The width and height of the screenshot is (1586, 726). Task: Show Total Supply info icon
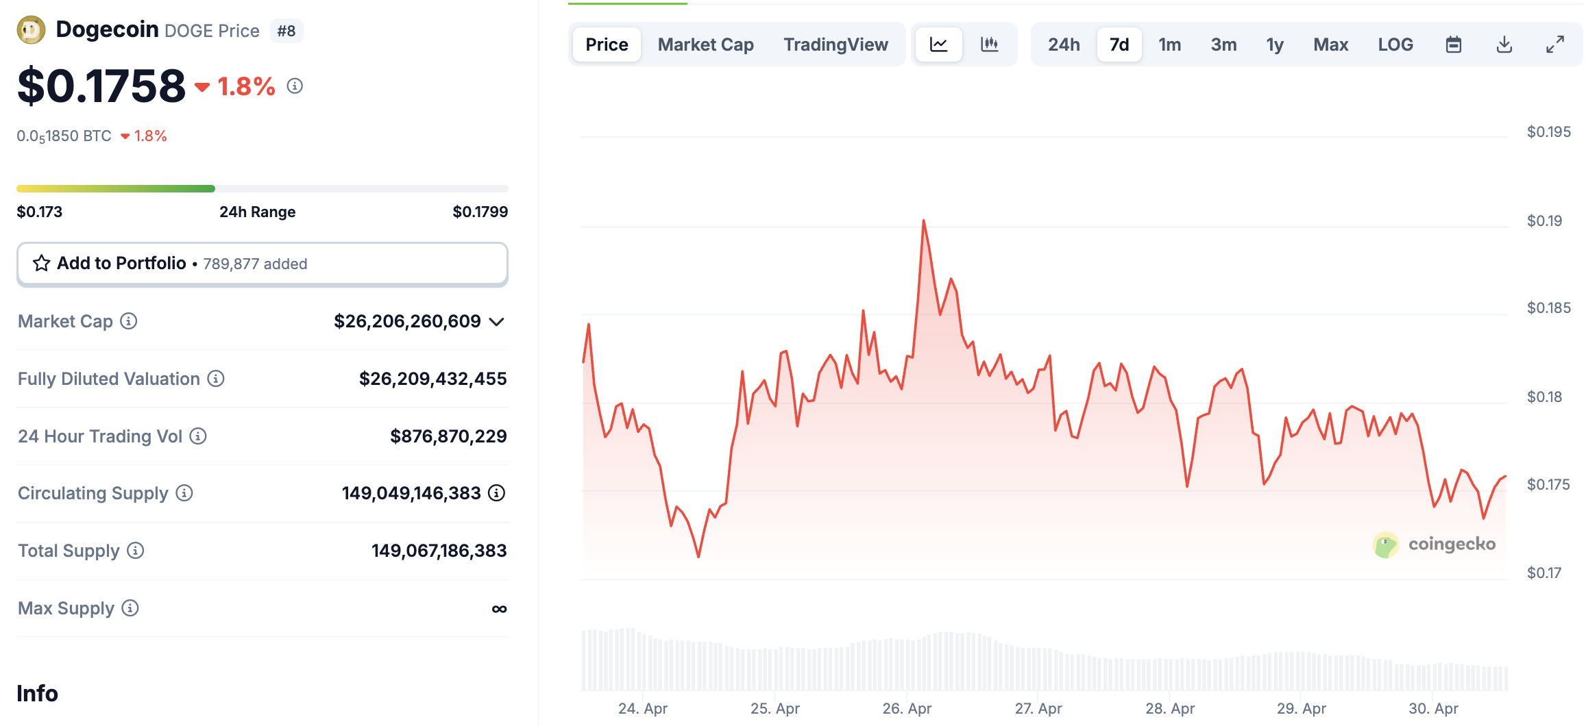(136, 551)
